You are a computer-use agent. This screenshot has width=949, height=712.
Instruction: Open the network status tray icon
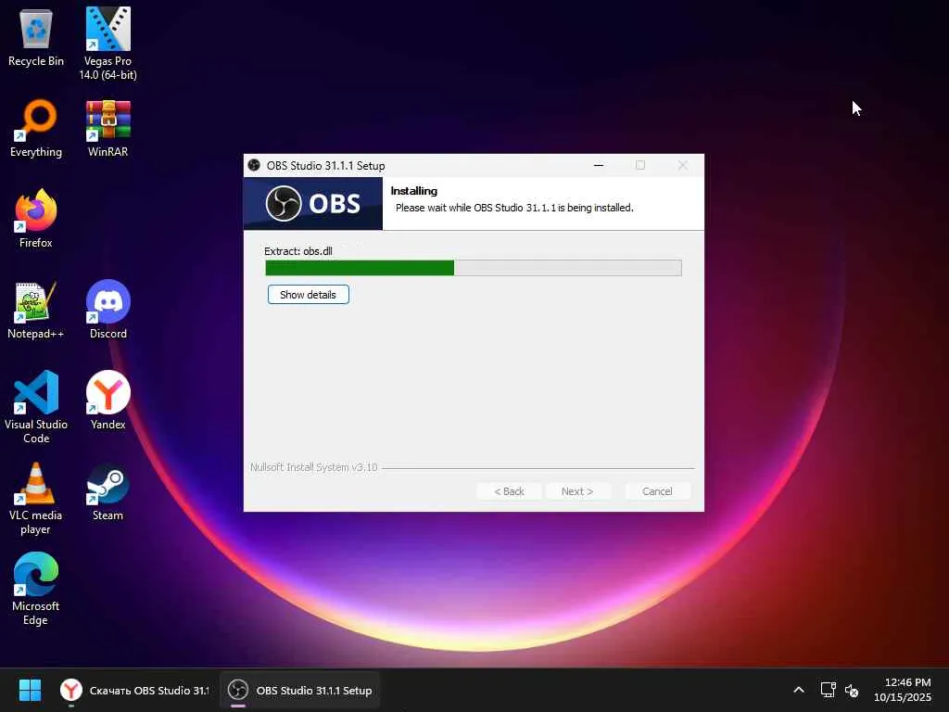(828, 690)
